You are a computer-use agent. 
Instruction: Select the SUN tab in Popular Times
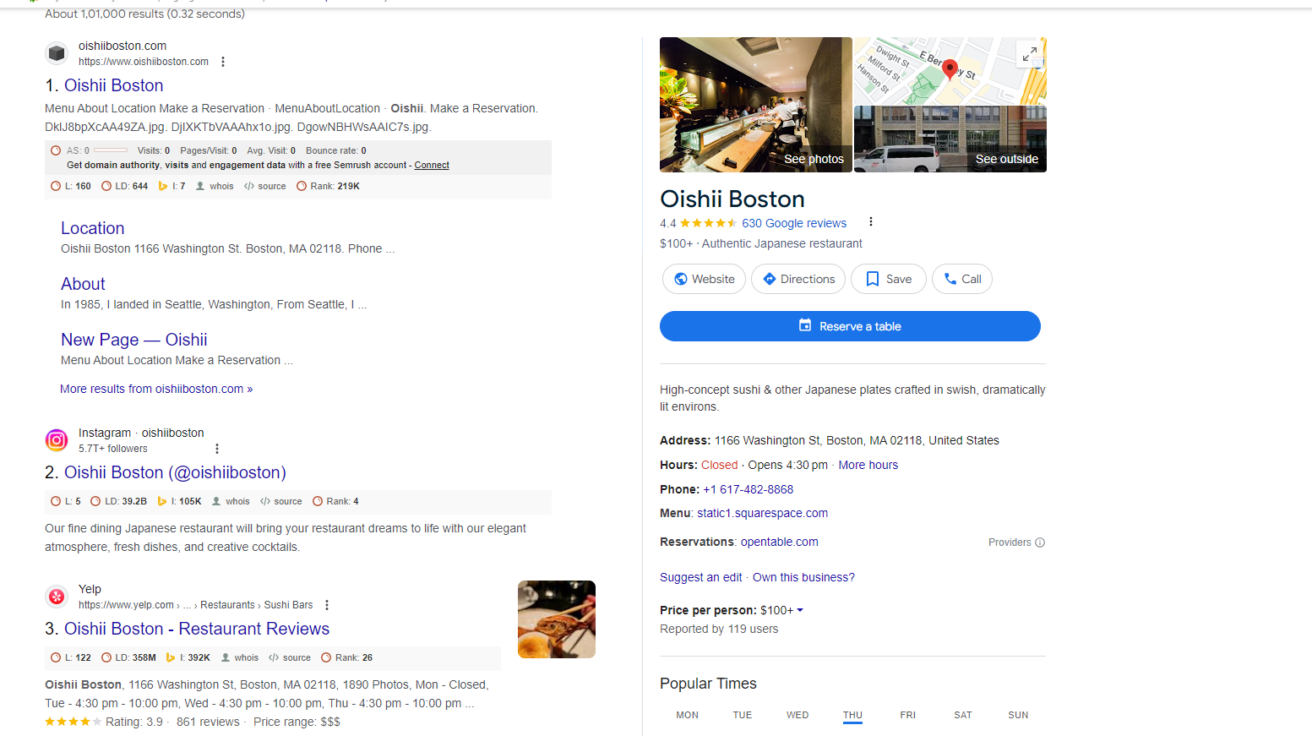(1018, 715)
